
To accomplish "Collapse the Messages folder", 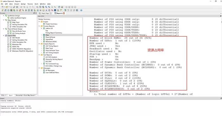I will [39, 68].
